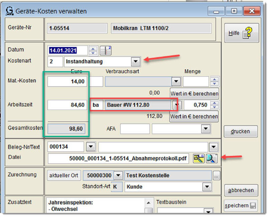Open file preview magnifier icon

click(212, 158)
